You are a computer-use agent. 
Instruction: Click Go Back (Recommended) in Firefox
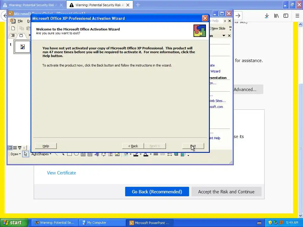[157, 192]
